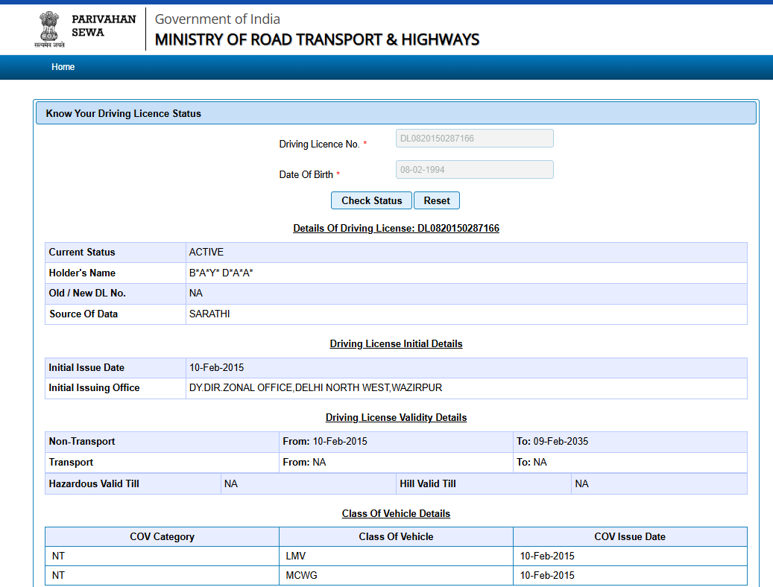
Task: Open the Home menu item
Action: tap(63, 67)
